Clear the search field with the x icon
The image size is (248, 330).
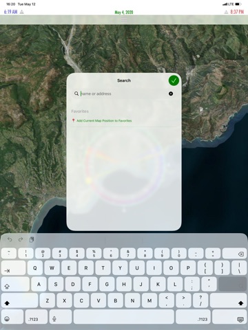click(x=171, y=93)
